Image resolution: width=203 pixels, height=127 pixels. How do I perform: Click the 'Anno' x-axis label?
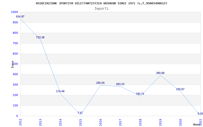point(197,124)
